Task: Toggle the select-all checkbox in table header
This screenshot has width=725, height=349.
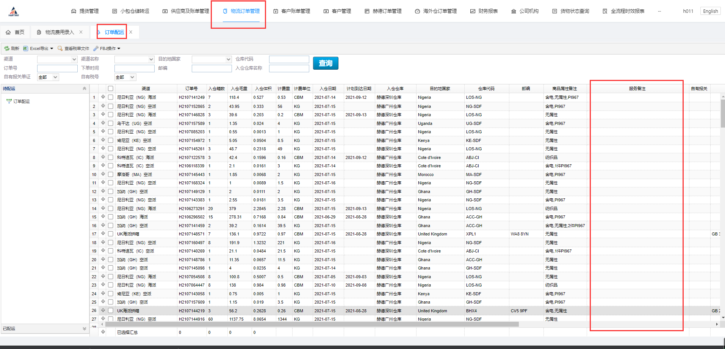Action: coord(111,89)
